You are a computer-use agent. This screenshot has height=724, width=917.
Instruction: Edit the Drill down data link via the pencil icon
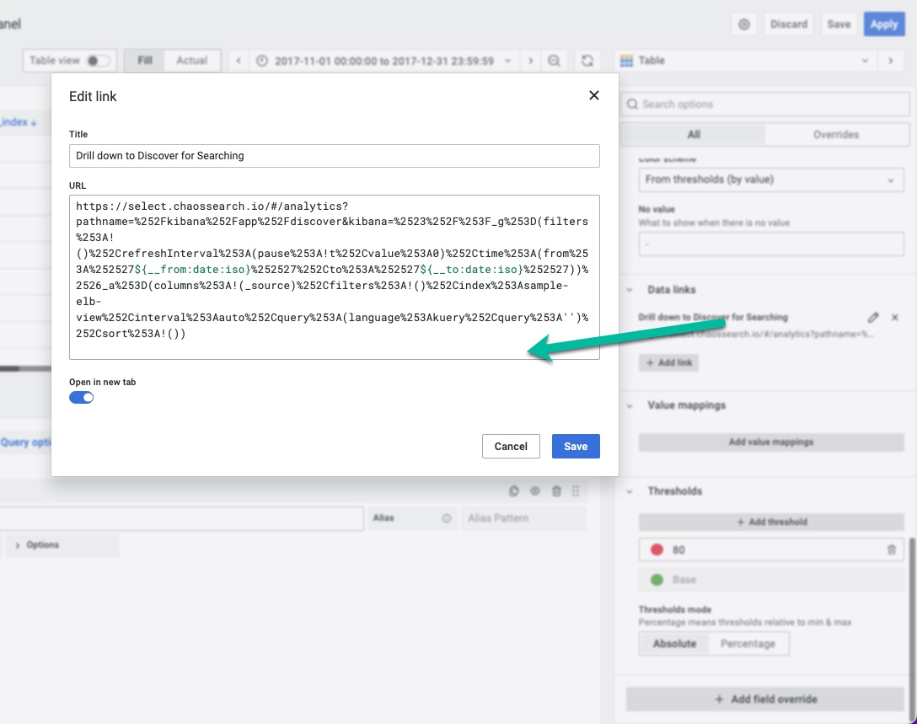click(x=874, y=317)
